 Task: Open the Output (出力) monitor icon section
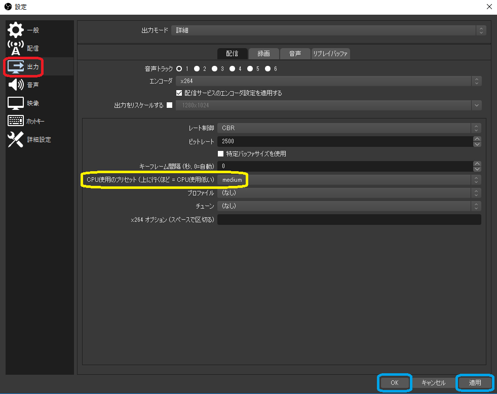[16, 67]
